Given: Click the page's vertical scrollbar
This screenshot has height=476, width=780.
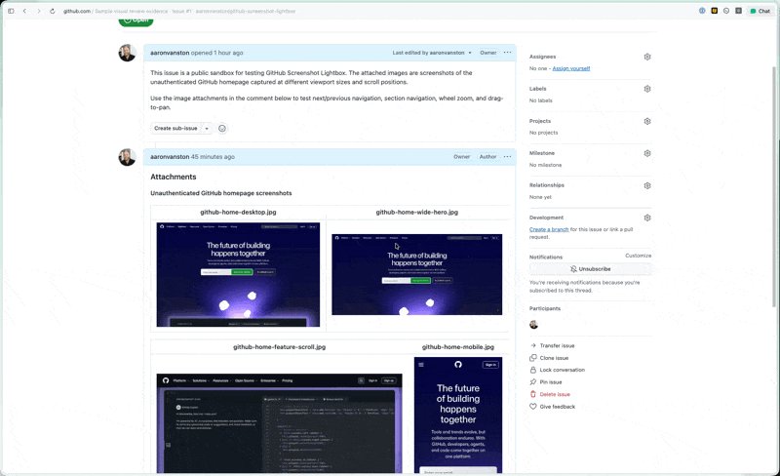Looking at the screenshot, I should click(774, 186).
